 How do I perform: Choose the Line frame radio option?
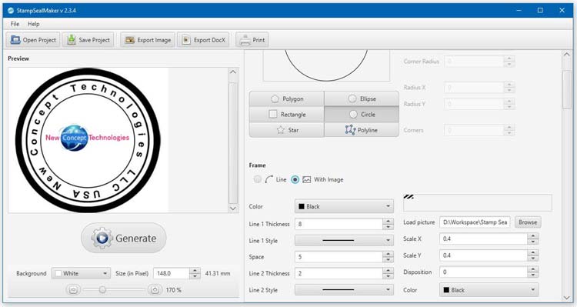pyautogui.click(x=257, y=179)
